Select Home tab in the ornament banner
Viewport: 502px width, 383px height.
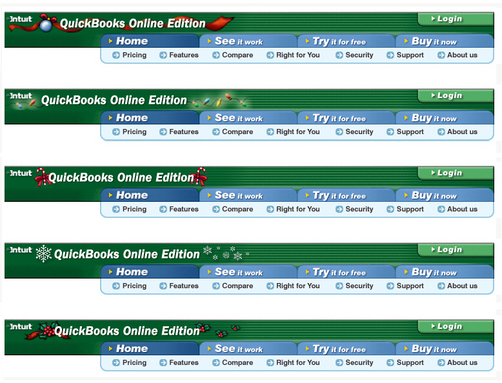[x=150, y=41]
